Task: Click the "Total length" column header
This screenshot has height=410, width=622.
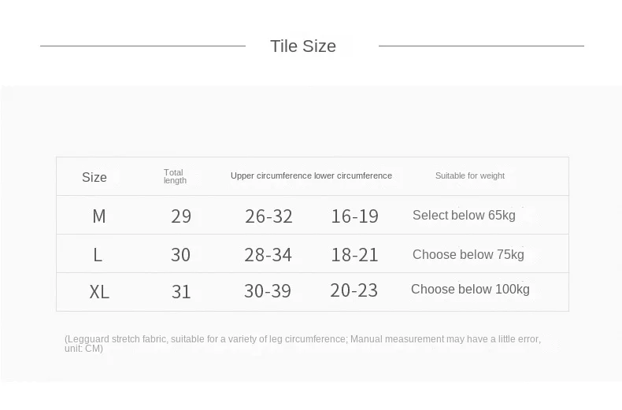Action: [x=175, y=176]
